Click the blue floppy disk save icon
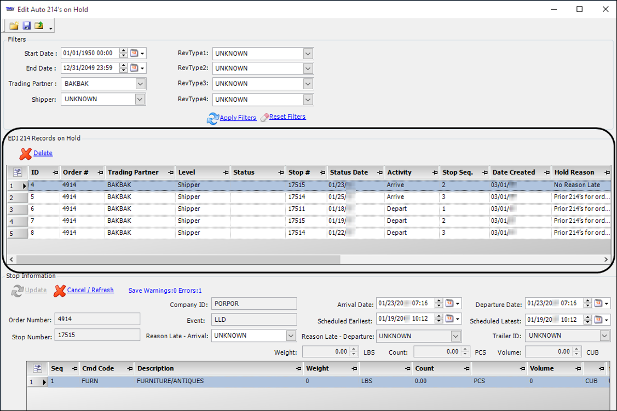Screen dimensions: 617x411 (26, 26)
